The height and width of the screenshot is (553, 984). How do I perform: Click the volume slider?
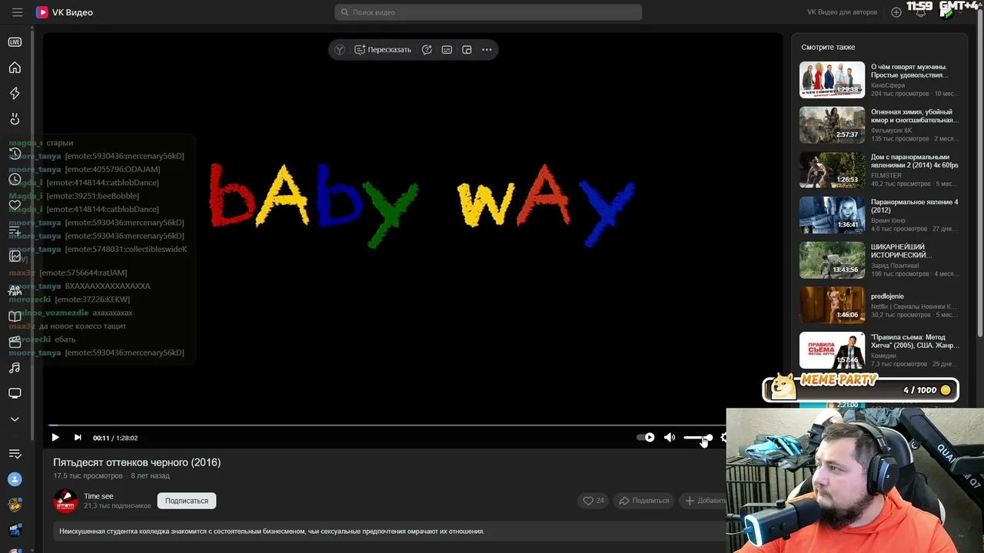tap(698, 438)
